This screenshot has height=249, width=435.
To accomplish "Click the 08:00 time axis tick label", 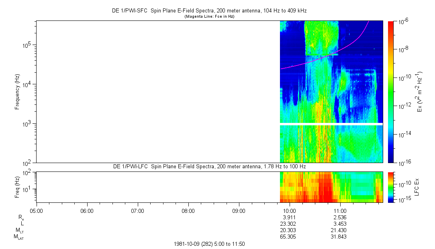I will coord(188,210).
